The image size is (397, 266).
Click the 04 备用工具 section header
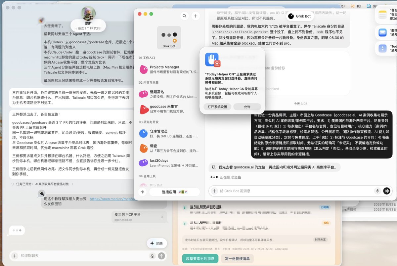point(148,176)
